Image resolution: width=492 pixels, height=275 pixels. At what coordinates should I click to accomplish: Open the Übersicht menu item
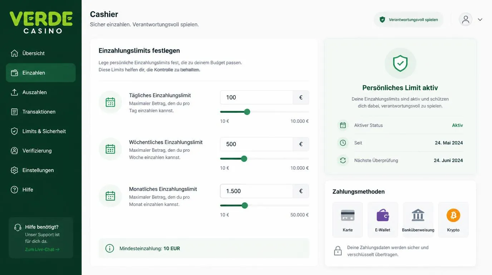[41, 53]
